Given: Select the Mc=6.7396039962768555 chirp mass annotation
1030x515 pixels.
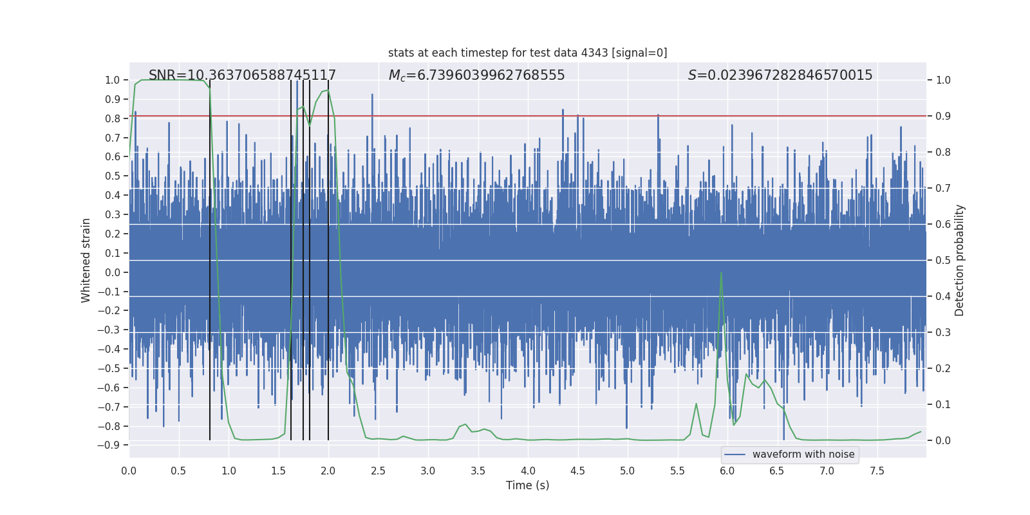Looking at the screenshot, I should (x=477, y=75).
